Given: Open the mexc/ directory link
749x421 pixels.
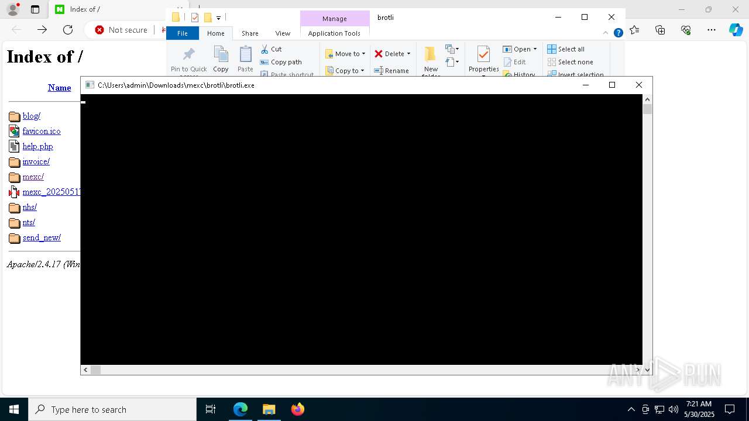Looking at the screenshot, I should click(33, 177).
